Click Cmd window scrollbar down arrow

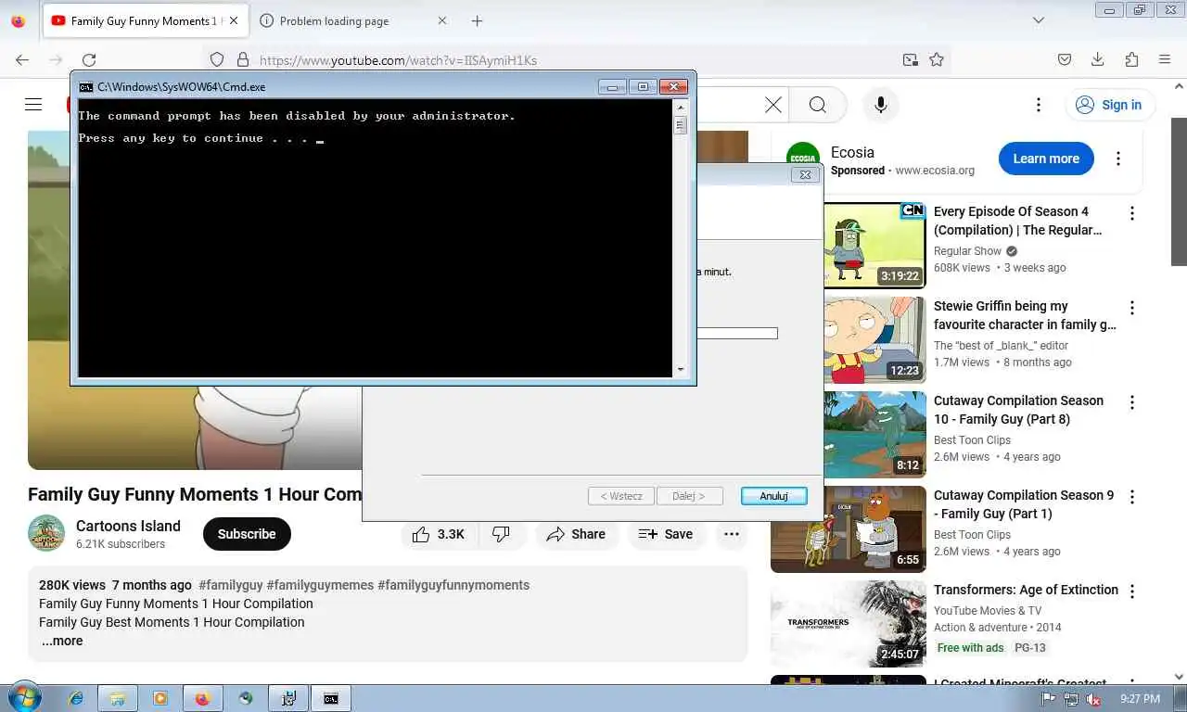point(681,369)
